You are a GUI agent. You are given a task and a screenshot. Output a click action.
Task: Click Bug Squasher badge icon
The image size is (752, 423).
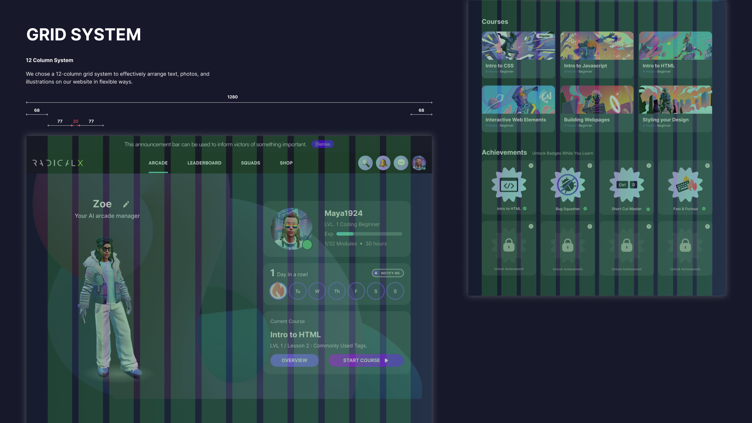point(568,185)
